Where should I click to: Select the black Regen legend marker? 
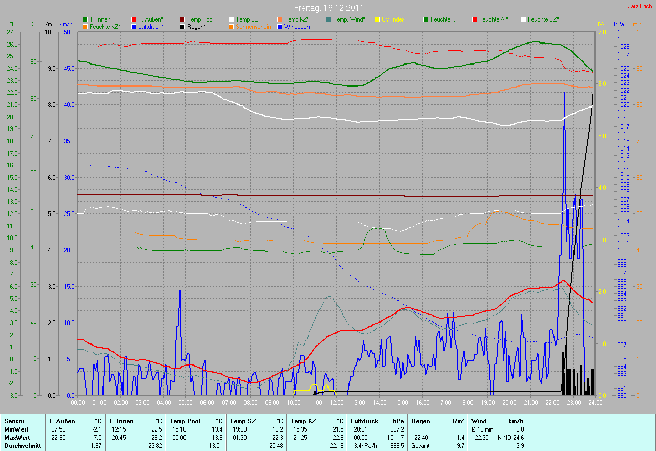182,26
